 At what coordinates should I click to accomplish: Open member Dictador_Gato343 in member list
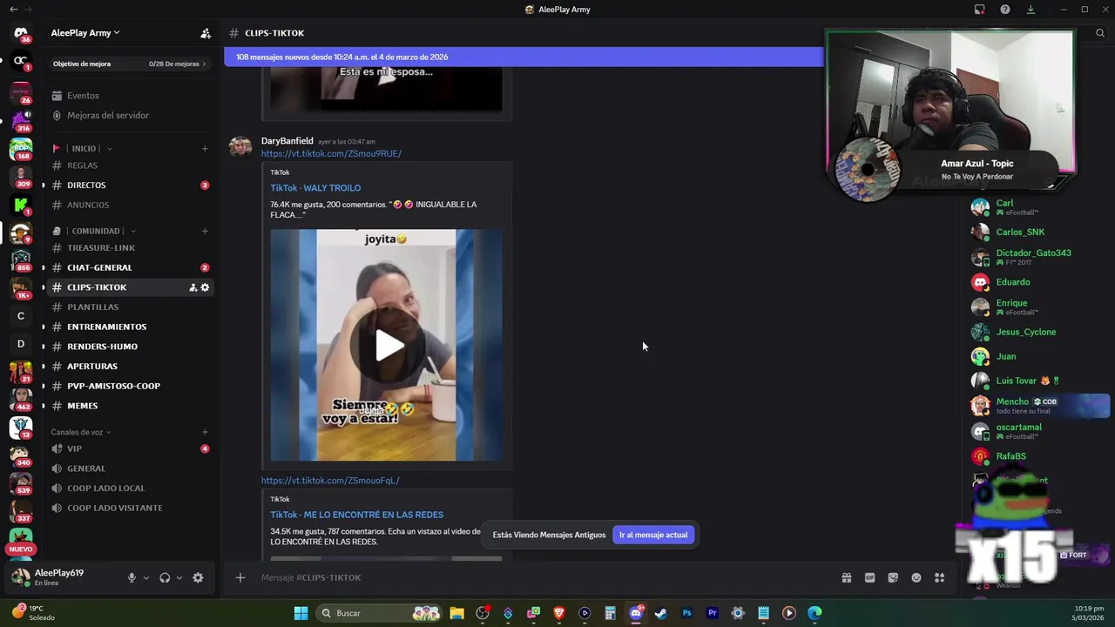click(x=1033, y=257)
